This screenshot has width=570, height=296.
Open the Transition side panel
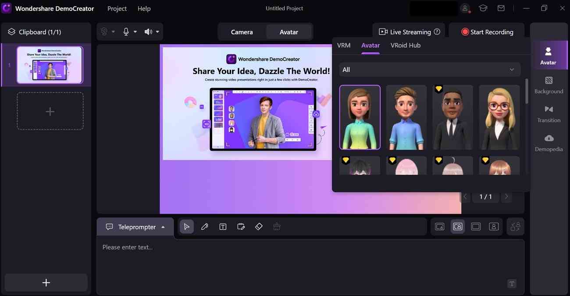pos(549,114)
